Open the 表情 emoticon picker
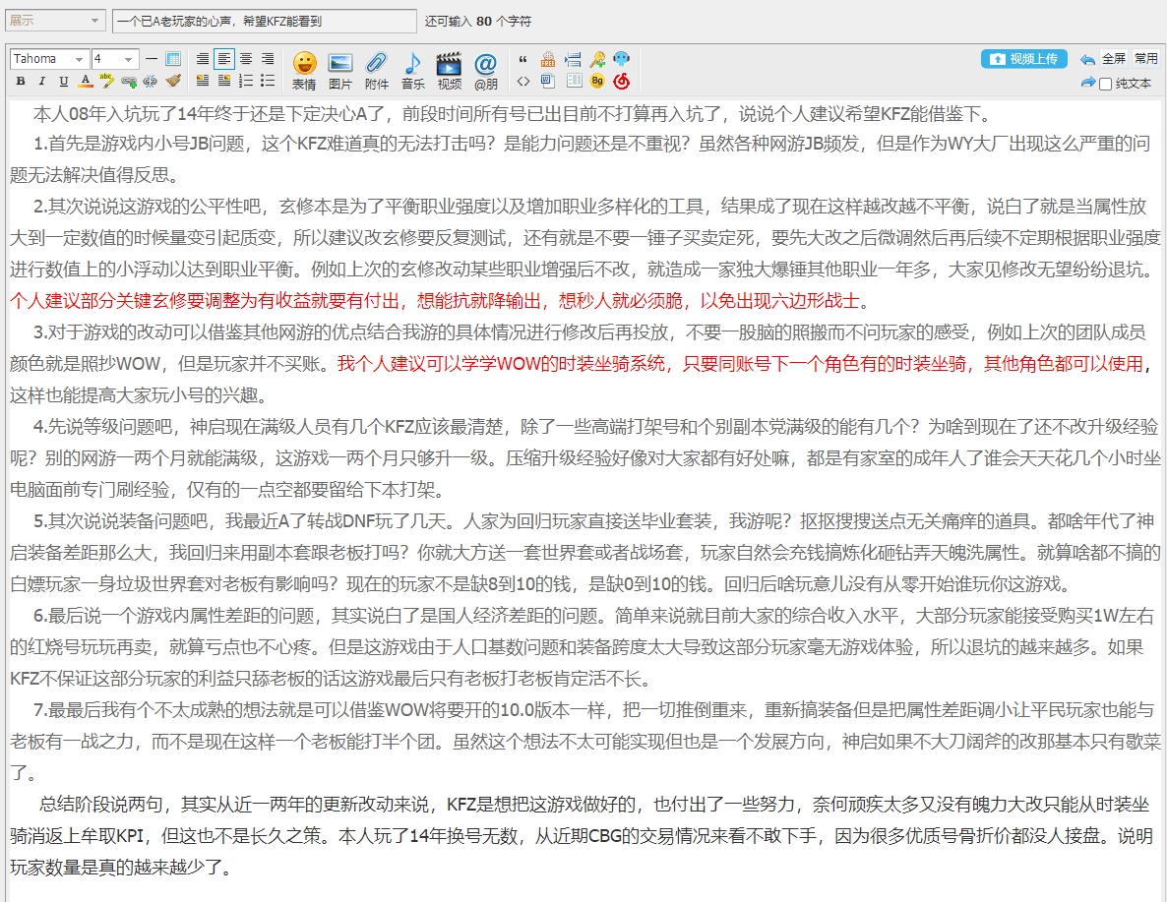The width and height of the screenshot is (1167, 902). 304,71
